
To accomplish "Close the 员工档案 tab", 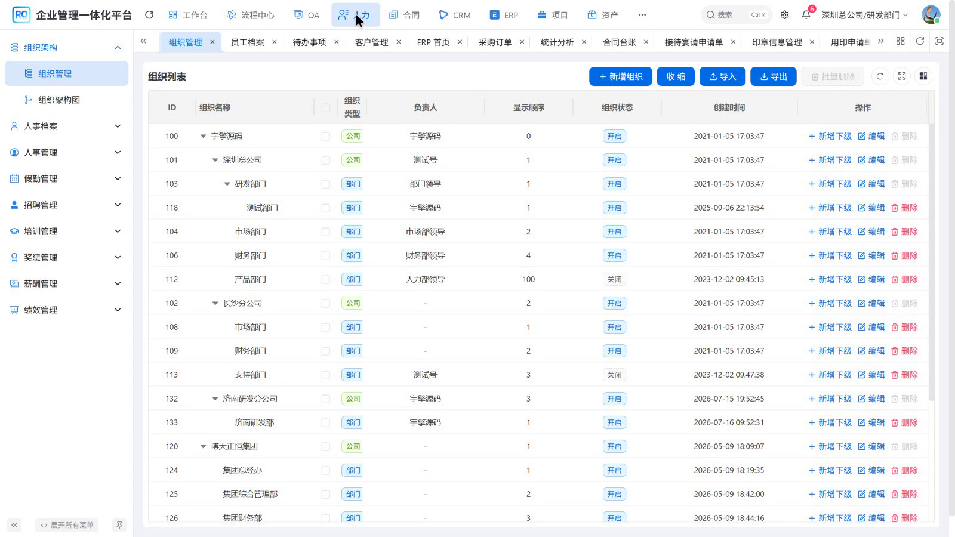I will [x=275, y=42].
